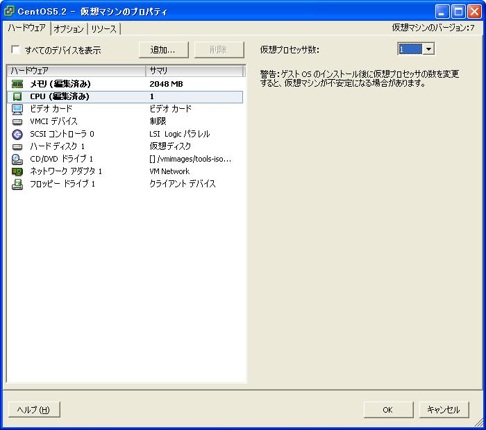Switch to the リソース tab
The height and width of the screenshot is (430, 486).
[103, 29]
